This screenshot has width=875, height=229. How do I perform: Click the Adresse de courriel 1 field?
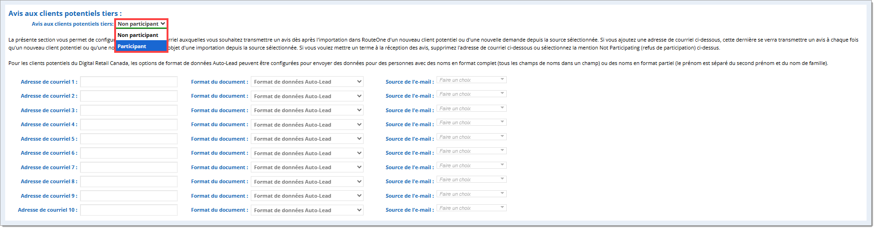tap(129, 82)
